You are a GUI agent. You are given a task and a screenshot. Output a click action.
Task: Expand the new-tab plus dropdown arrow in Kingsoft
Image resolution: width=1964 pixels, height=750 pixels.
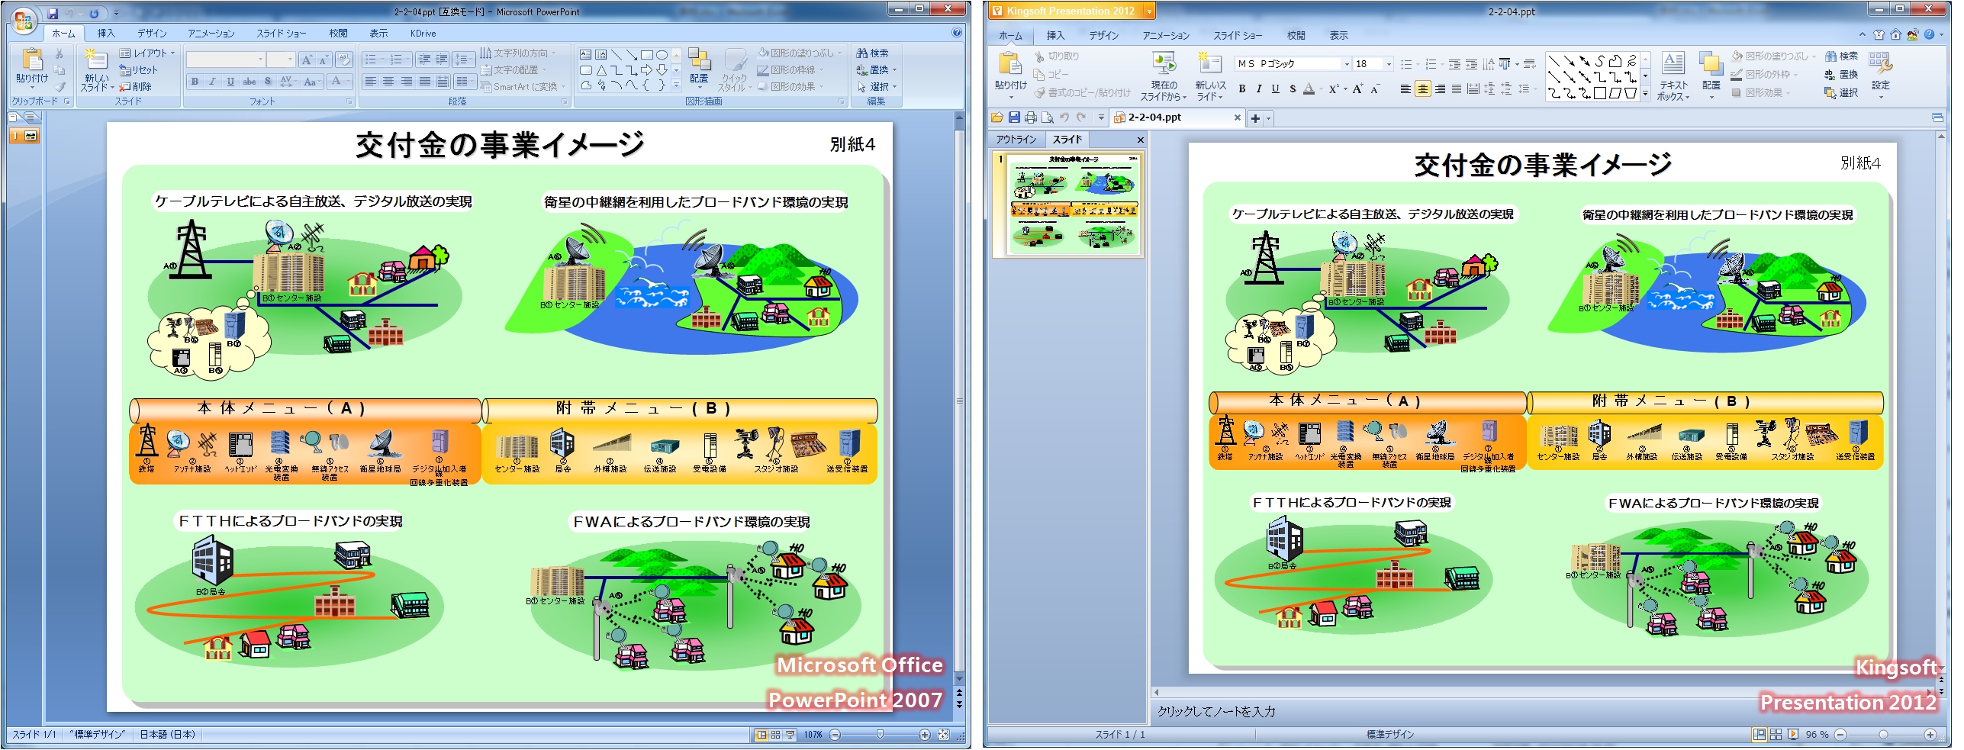1269,118
